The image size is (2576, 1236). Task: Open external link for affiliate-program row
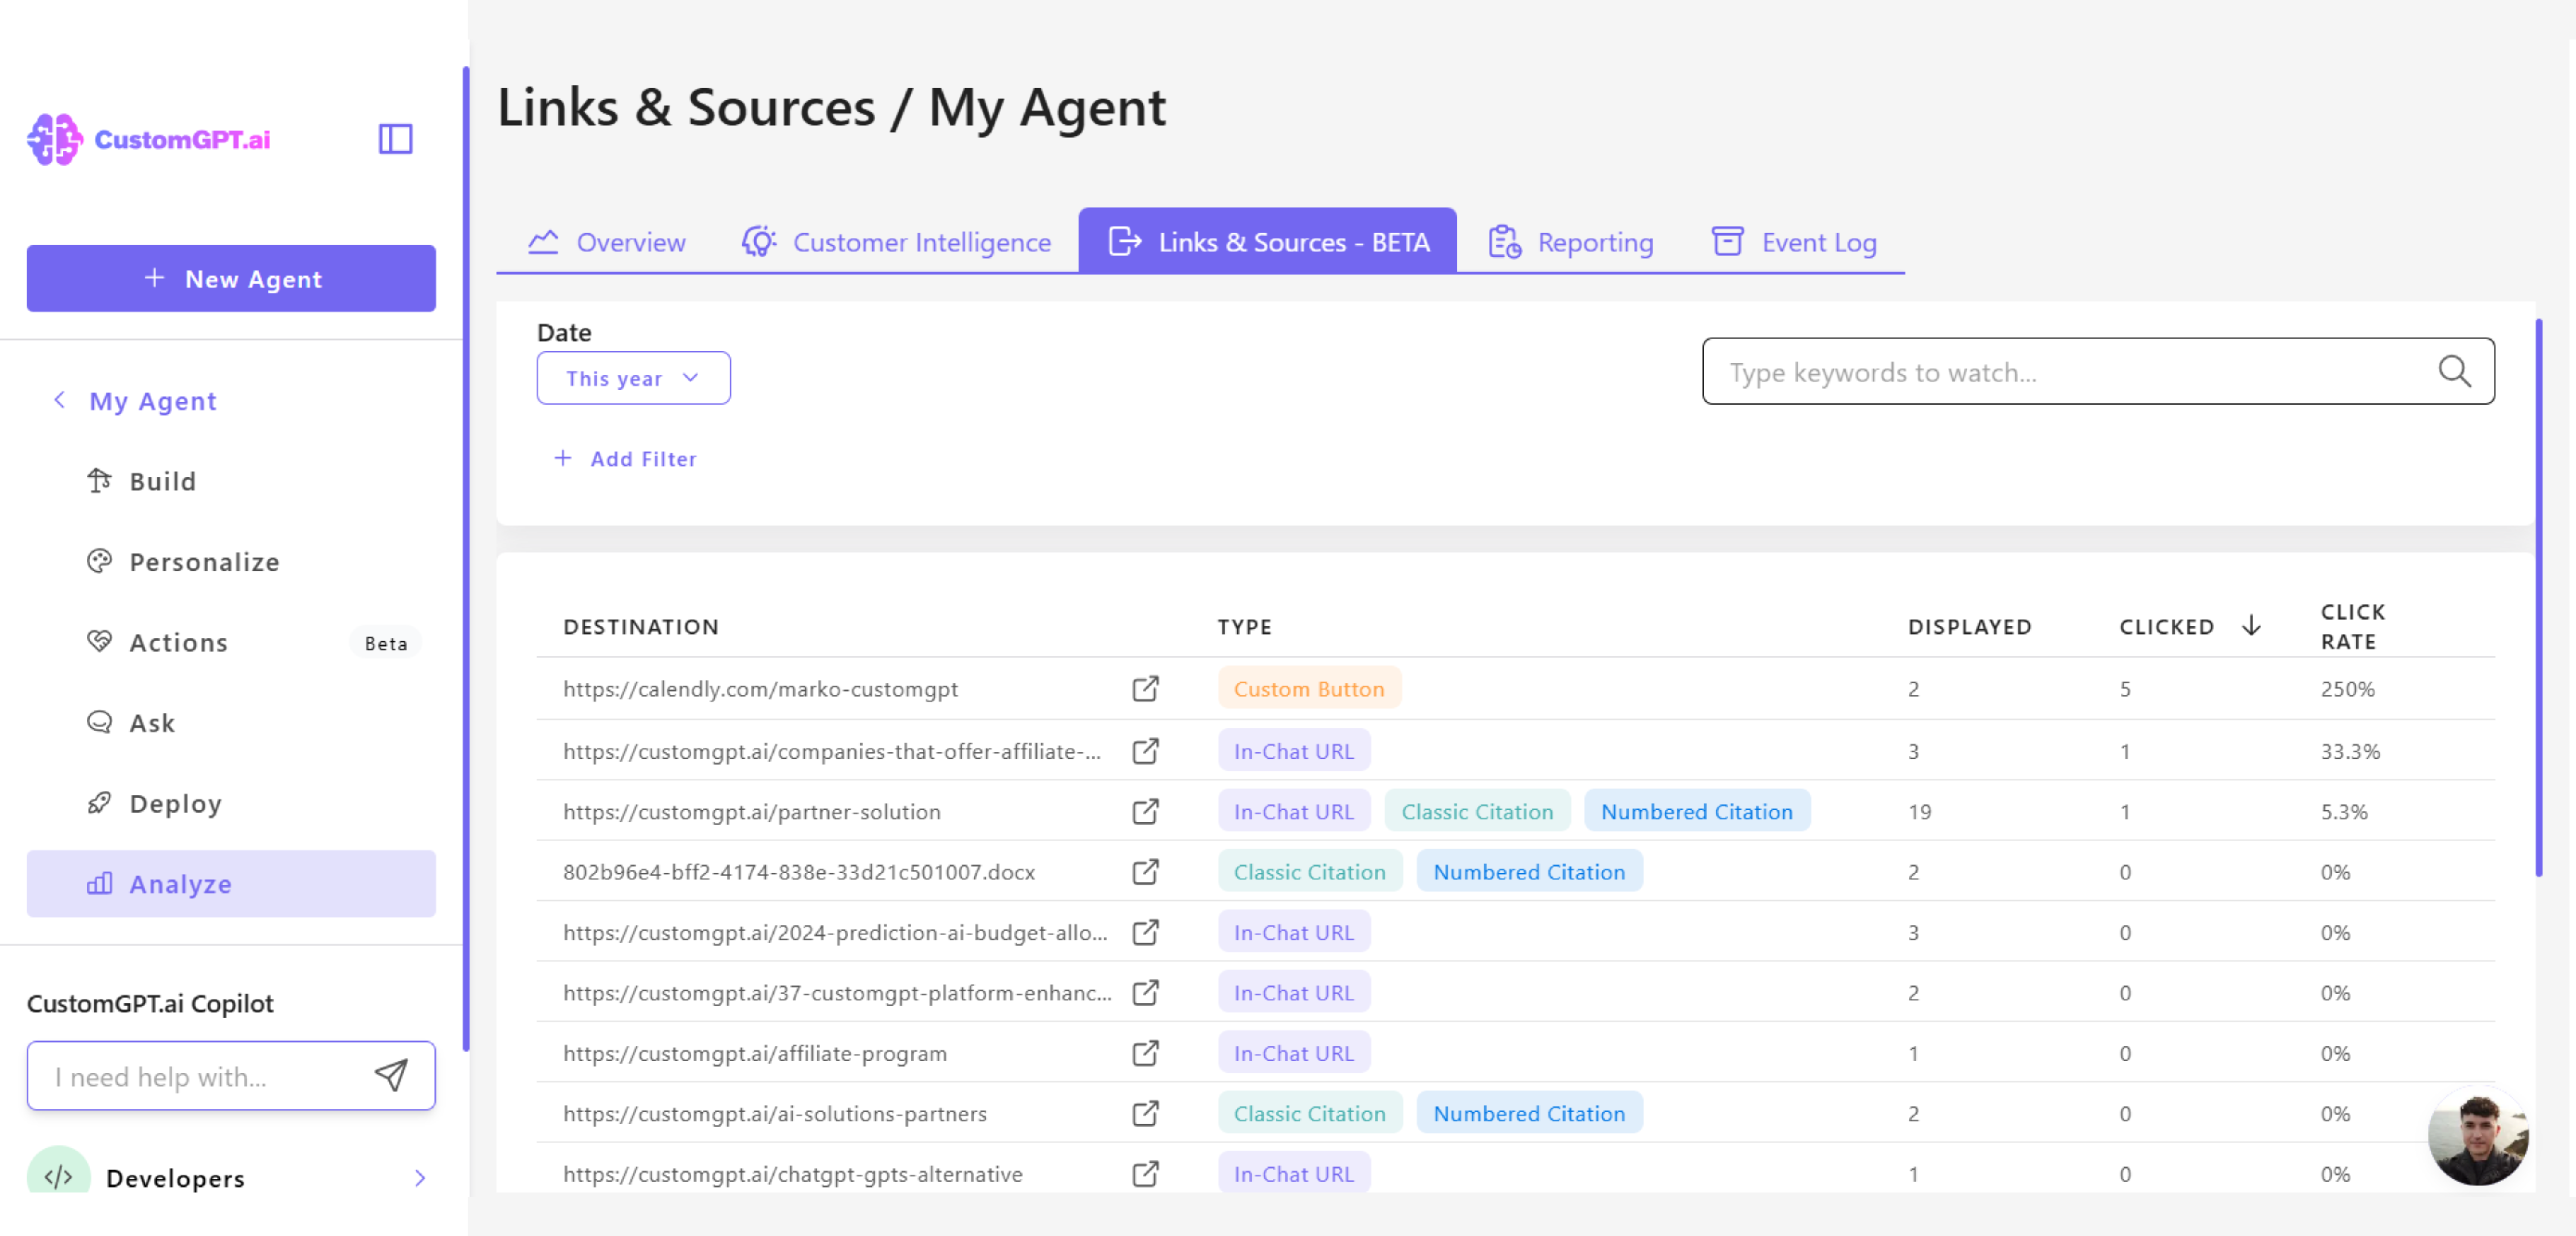pyautogui.click(x=1145, y=1052)
